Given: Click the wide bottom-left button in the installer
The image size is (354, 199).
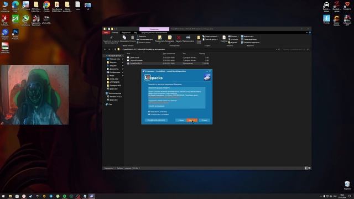Looking at the screenshot, I should 156,121.
